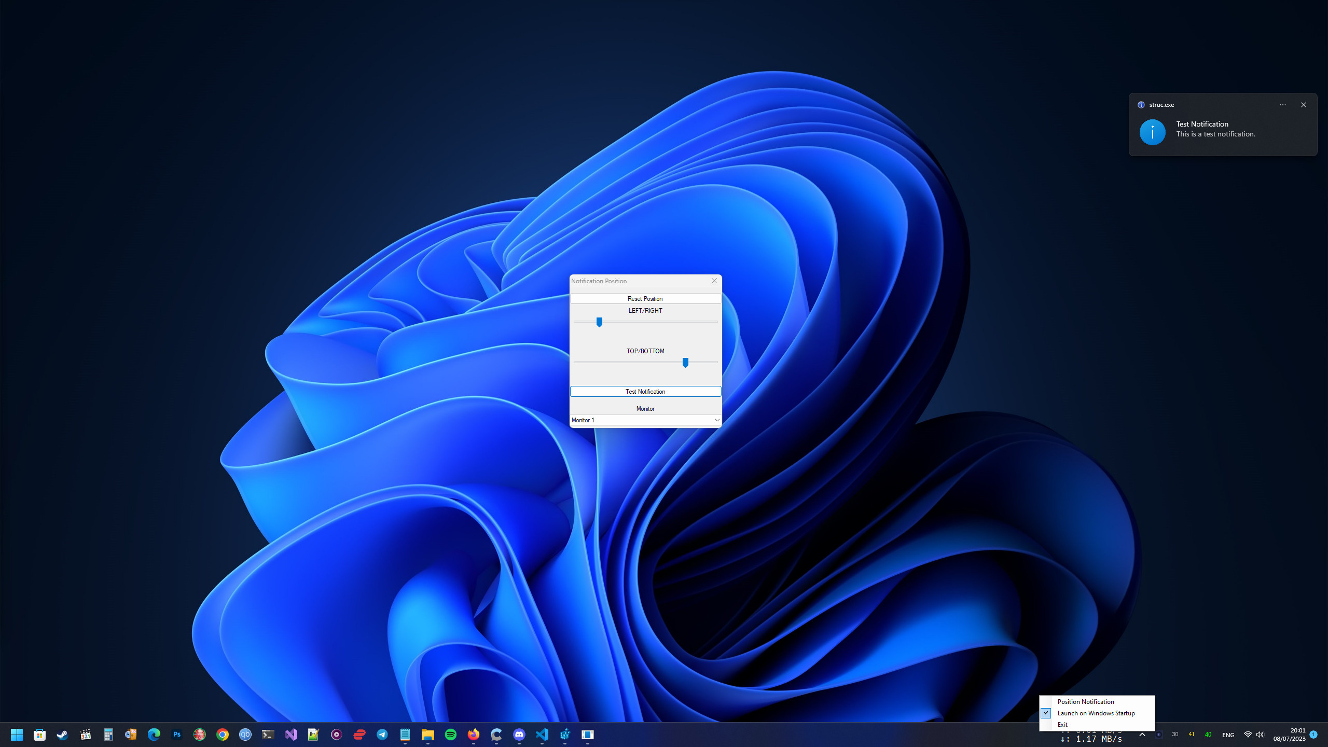This screenshot has height=747, width=1328.
Task: Click the TOP/BOTTOM slider handle
Action: 685,363
